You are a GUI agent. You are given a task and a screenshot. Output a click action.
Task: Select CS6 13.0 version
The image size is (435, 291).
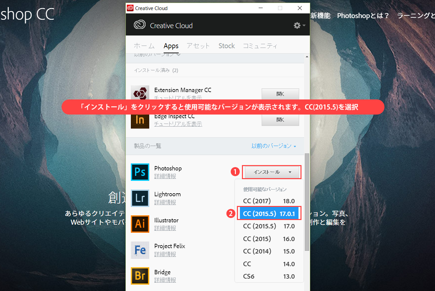click(269, 277)
